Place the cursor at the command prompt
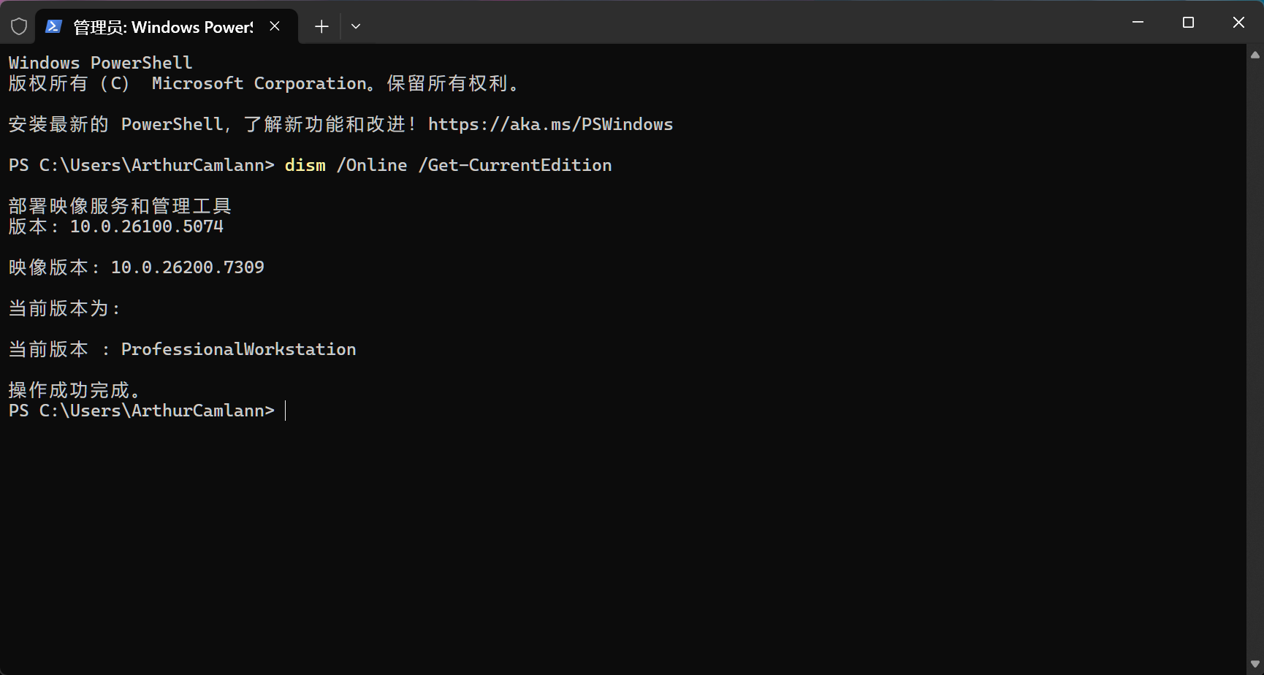Screen dimensions: 1264x675 286,411
